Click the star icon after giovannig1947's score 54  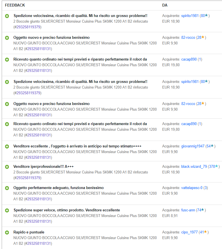pos(212,146)
